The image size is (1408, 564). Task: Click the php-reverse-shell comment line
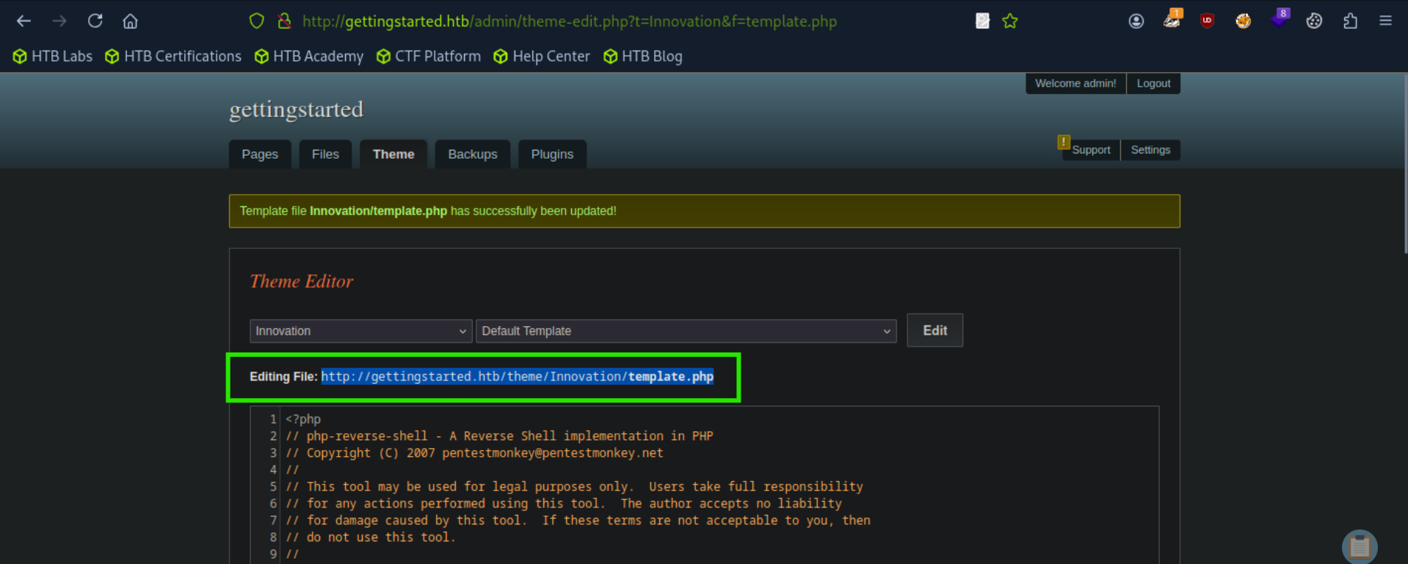pos(499,436)
